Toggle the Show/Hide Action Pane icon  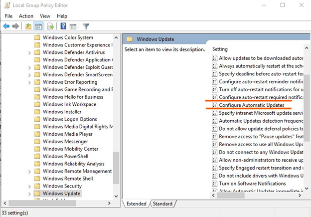(x=73, y=26)
